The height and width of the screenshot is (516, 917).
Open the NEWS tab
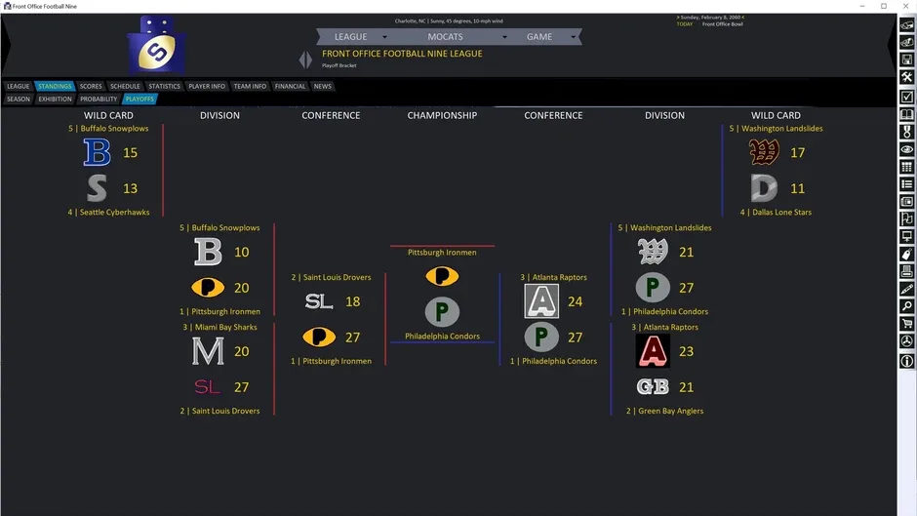[x=322, y=86]
